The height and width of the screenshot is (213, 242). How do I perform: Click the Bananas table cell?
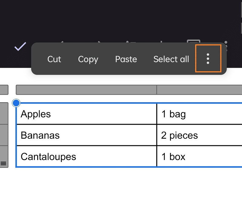click(86, 135)
